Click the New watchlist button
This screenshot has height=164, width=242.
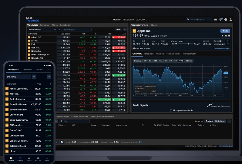(118, 30)
